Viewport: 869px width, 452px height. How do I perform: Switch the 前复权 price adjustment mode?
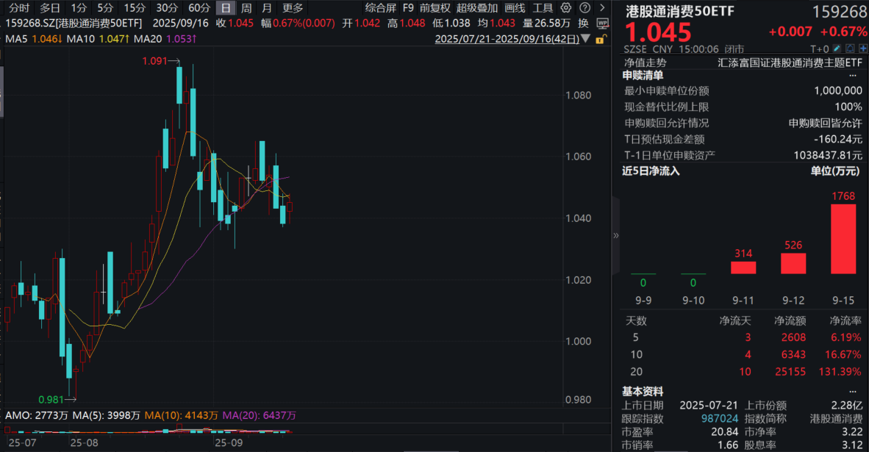point(435,8)
